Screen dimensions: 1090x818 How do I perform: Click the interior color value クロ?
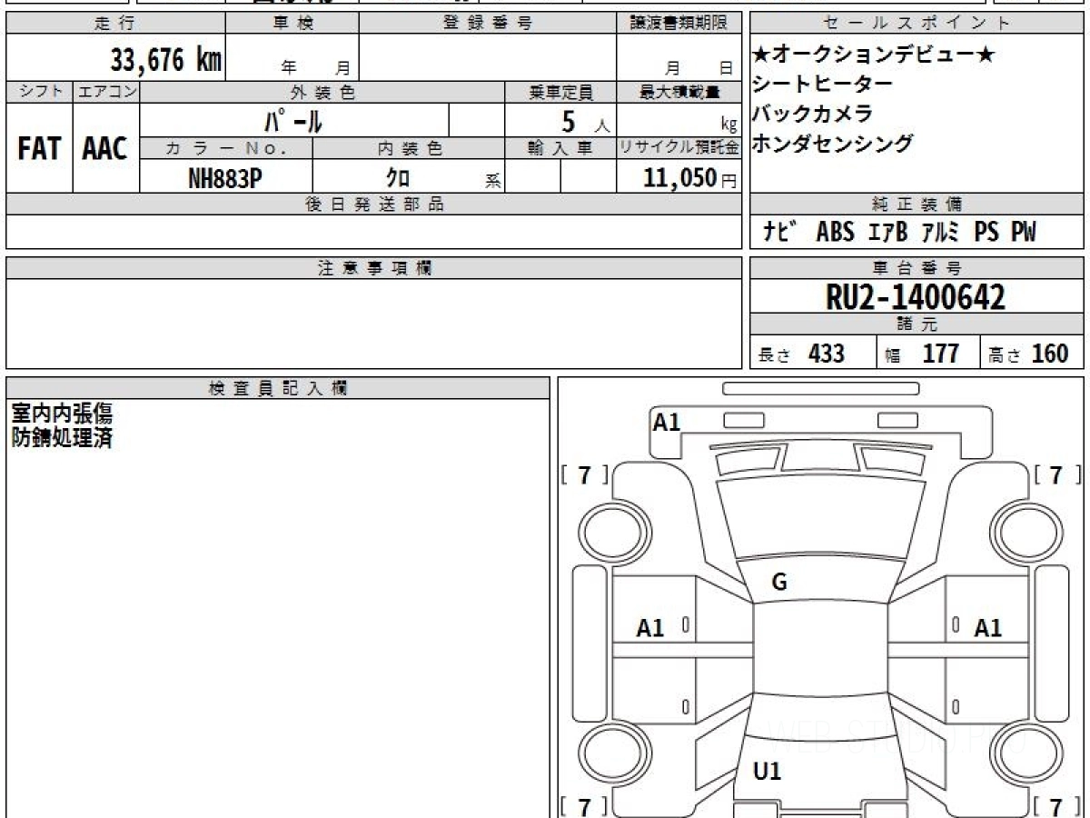tap(398, 177)
